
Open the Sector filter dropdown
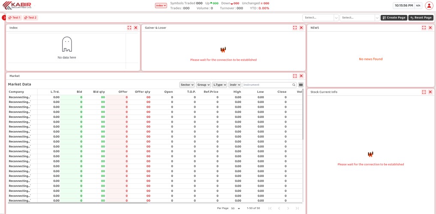[x=187, y=85]
